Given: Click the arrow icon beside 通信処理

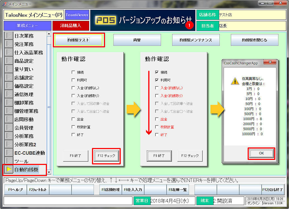Looking at the screenshot, I should pyautogui.click(x=9, y=94).
